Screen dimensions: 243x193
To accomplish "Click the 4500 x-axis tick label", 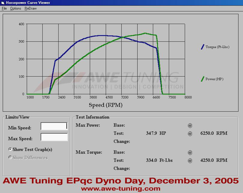I will (x=109, y=97).
